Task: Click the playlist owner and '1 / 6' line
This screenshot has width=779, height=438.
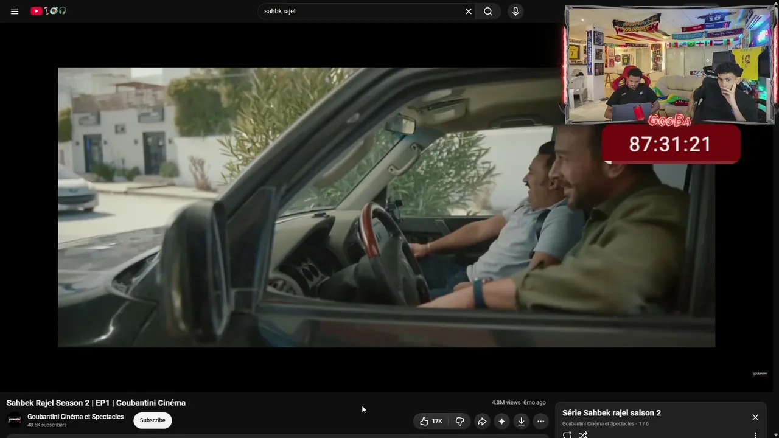Action: (606, 424)
